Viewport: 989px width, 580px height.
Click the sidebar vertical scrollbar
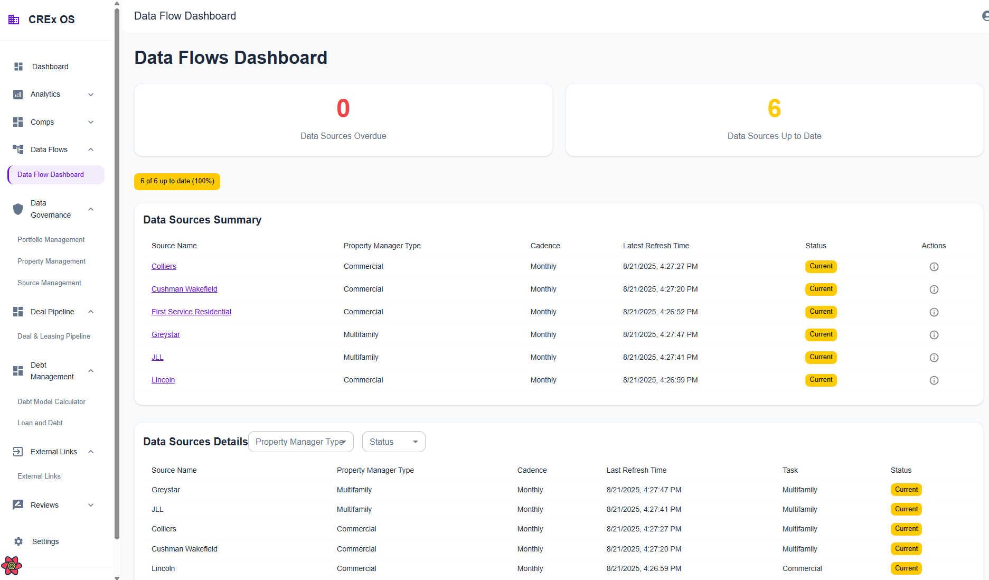117,264
